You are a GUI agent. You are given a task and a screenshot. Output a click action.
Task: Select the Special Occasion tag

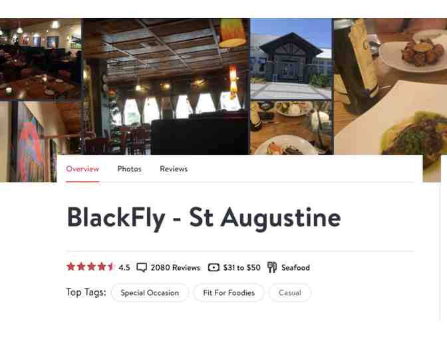(150, 292)
